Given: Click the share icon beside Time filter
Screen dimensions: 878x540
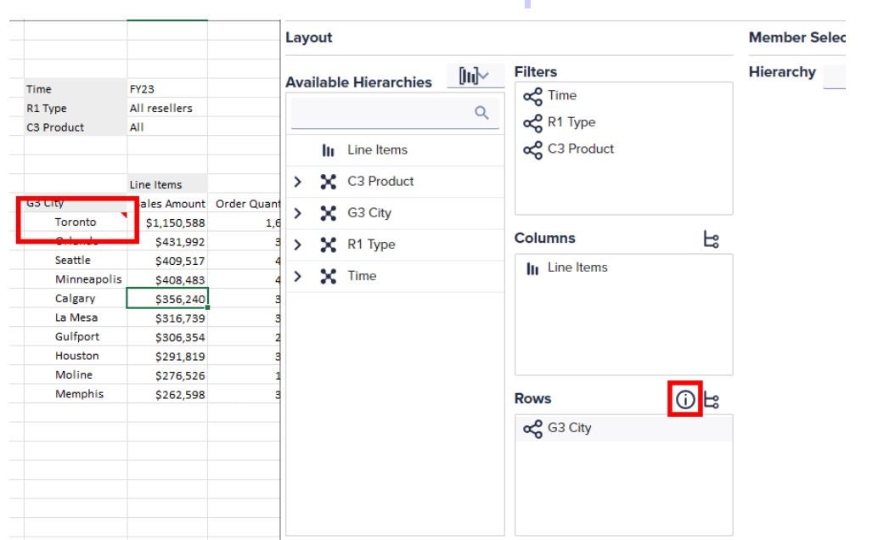Looking at the screenshot, I should (532, 96).
